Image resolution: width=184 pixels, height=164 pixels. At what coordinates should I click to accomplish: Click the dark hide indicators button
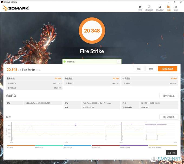point(172,153)
